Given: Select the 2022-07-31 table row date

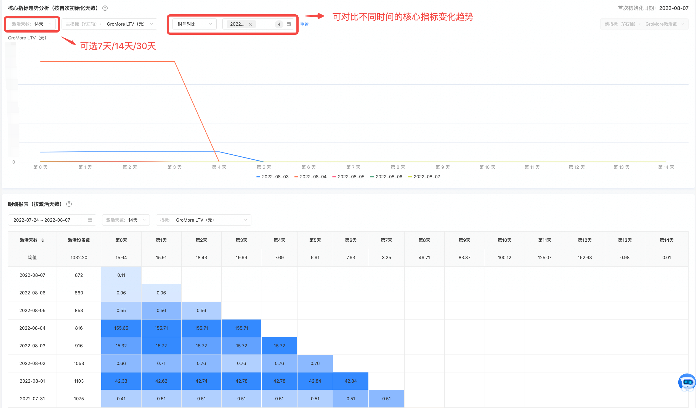Looking at the screenshot, I should pyautogui.click(x=32, y=399).
